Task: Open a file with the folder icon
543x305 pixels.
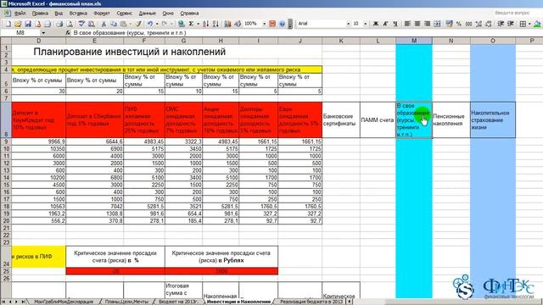Action: click(x=18, y=24)
